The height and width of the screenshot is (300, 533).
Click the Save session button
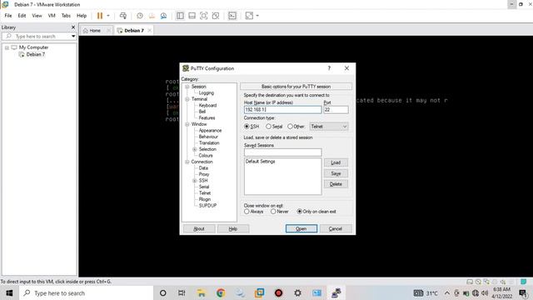336,173
